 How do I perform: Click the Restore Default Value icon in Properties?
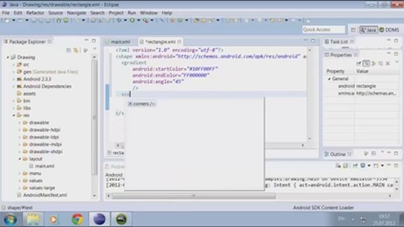381,63
